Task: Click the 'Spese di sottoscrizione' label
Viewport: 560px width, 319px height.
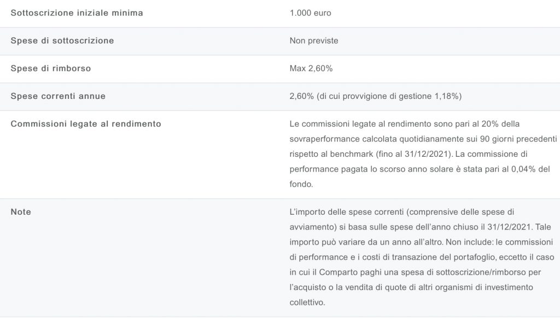Action: point(62,40)
